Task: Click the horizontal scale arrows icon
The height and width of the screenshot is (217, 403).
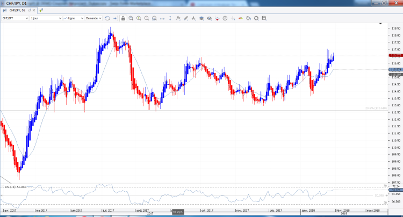Action: pos(162,18)
